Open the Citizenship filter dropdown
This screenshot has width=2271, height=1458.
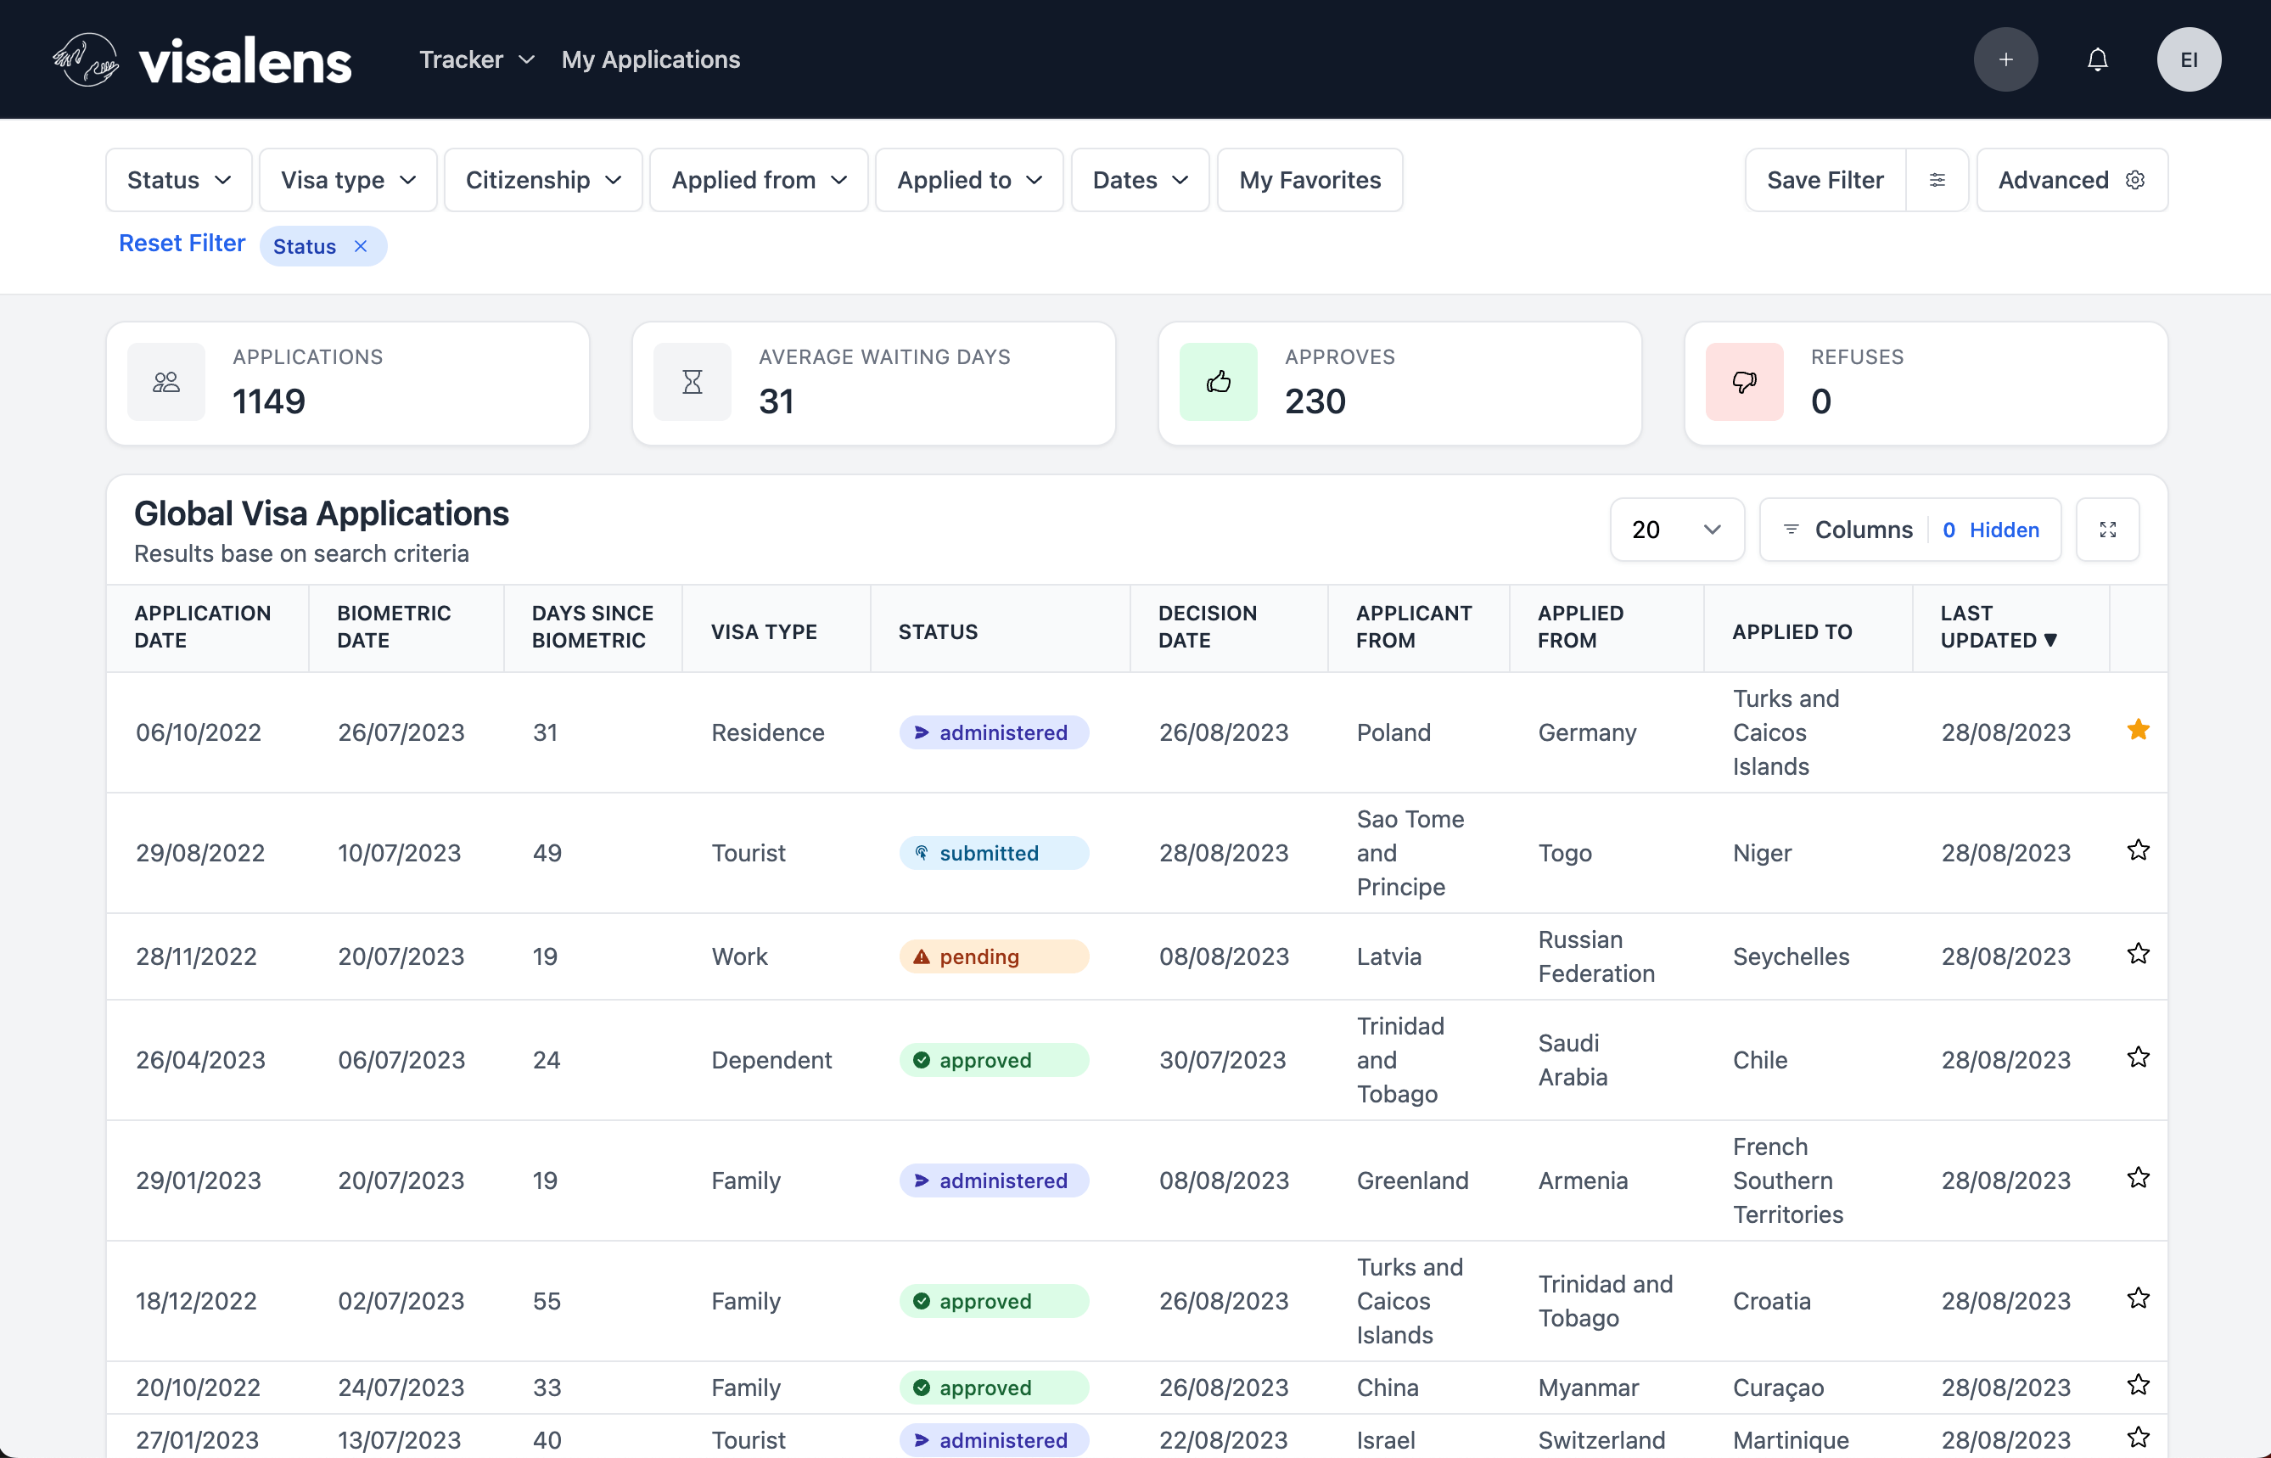coord(543,180)
